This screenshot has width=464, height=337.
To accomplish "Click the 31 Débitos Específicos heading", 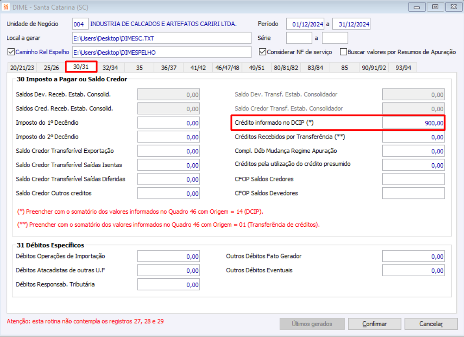I will tap(50, 245).
